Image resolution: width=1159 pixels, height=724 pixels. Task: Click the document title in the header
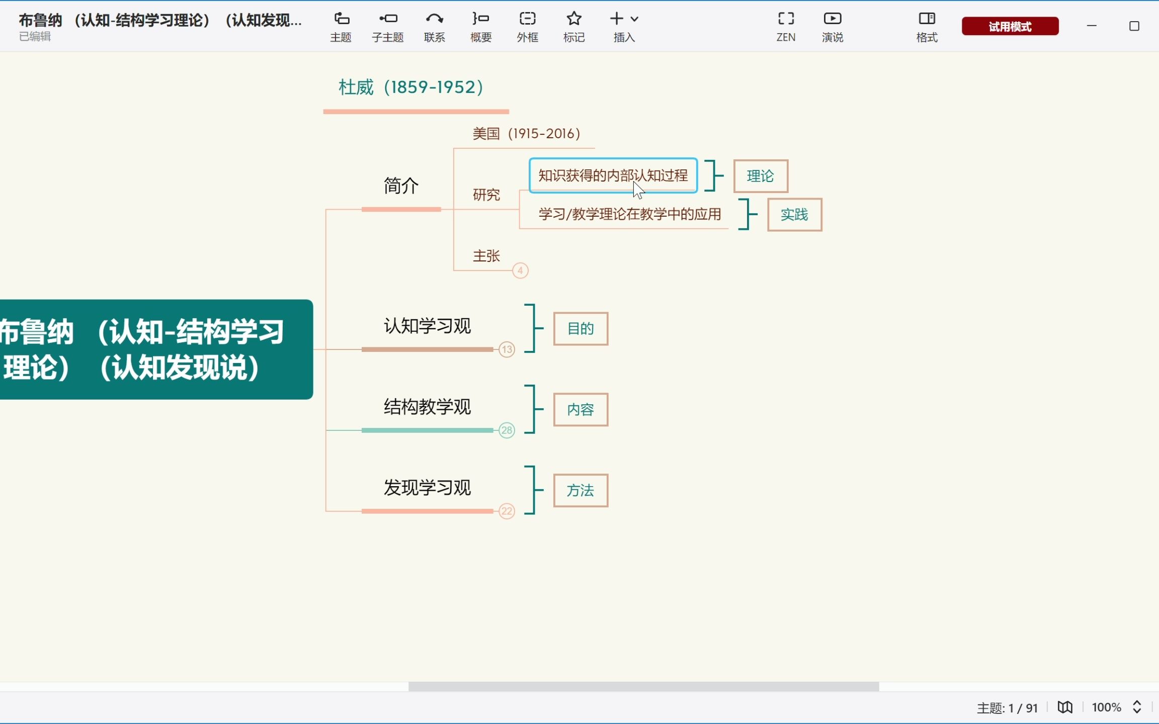point(160,20)
